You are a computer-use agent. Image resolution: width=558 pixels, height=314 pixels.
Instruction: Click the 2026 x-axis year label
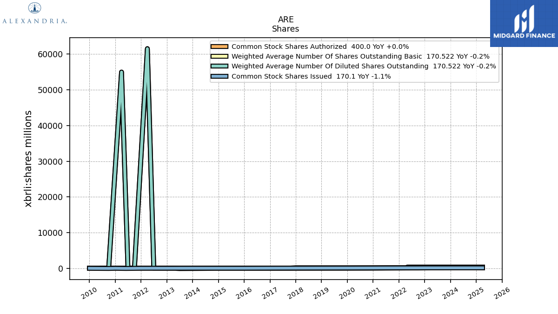(x=502, y=293)
